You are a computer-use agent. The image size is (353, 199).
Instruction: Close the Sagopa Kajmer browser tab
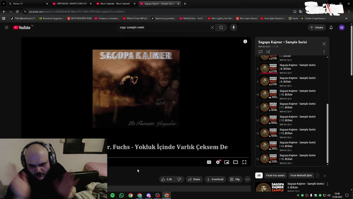coord(178,4)
